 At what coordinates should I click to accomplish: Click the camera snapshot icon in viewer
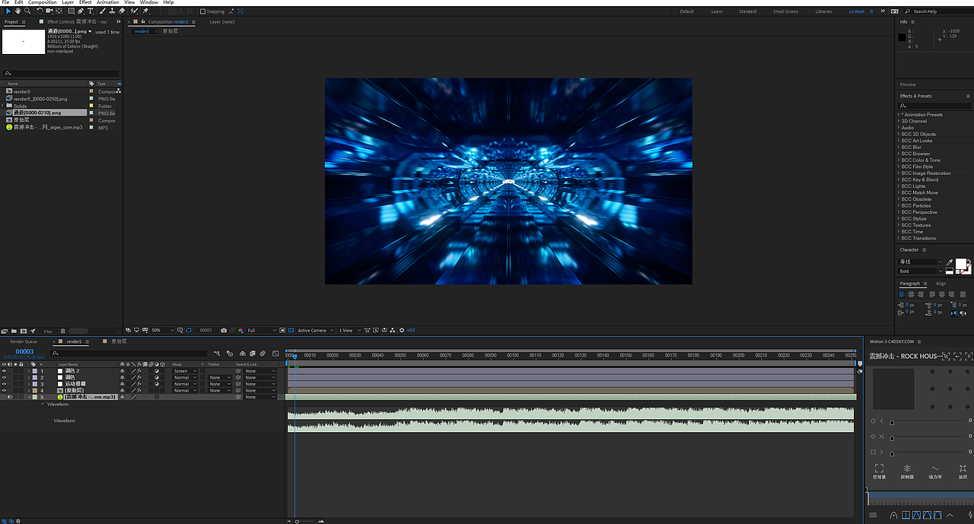point(224,331)
